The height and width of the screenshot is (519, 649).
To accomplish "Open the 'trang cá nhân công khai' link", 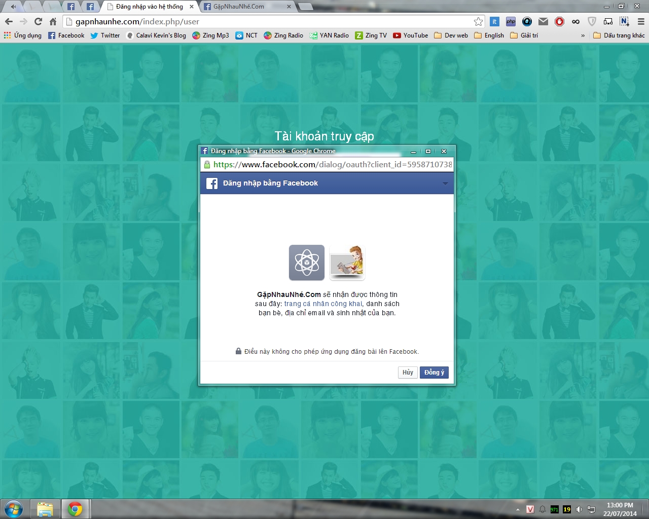I will (323, 304).
